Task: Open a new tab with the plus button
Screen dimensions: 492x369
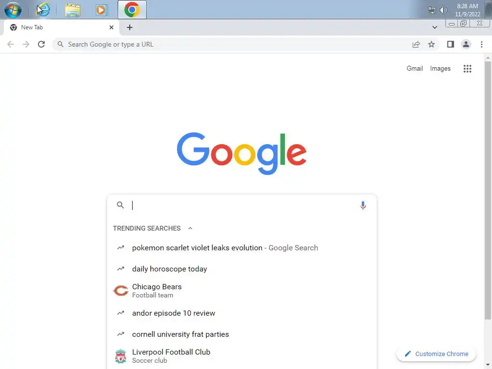Action: tap(130, 27)
